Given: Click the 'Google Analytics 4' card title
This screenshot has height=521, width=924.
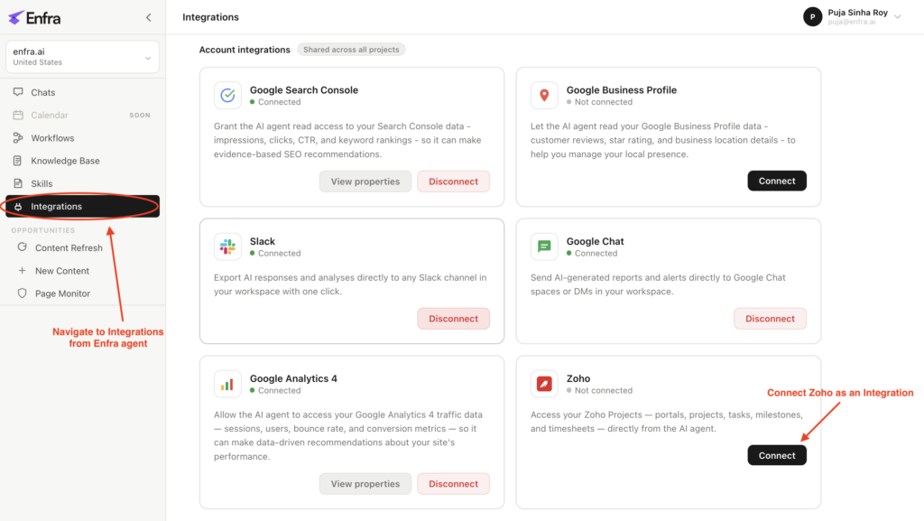Looking at the screenshot, I should coord(293,378).
